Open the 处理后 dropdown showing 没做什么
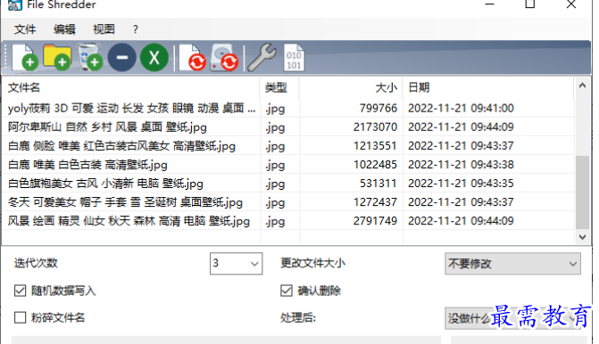This screenshot has height=344, width=599. click(x=512, y=318)
